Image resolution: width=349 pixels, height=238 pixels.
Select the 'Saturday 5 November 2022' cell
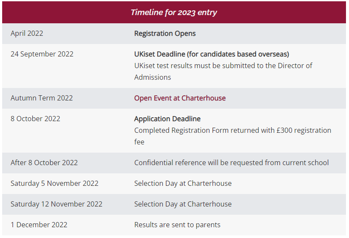(54, 183)
